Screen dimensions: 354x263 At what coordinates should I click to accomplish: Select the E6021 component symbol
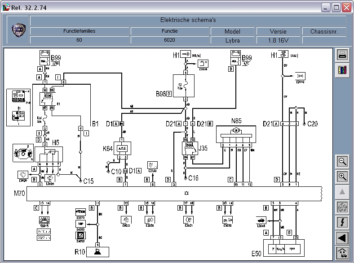[126, 220]
